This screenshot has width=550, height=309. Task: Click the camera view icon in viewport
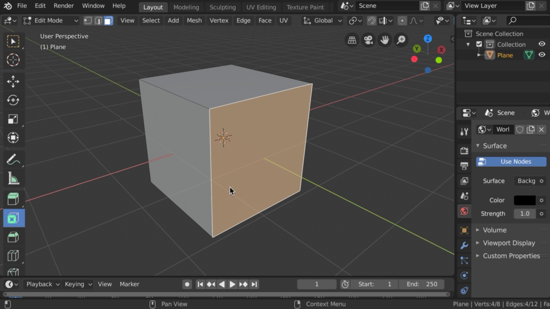tap(368, 40)
